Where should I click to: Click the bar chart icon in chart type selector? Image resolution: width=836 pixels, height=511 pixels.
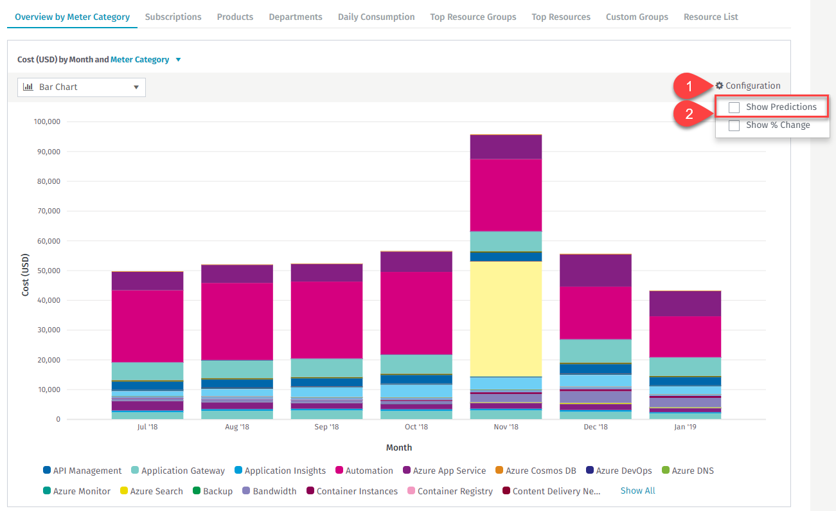pyautogui.click(x=28, y=87)
